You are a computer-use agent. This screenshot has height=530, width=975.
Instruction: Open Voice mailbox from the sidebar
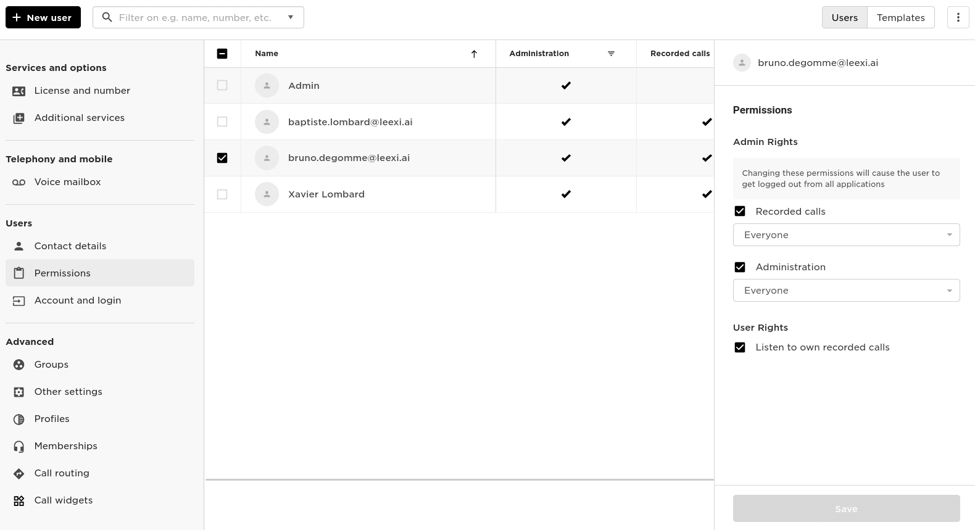coord(67,182)
